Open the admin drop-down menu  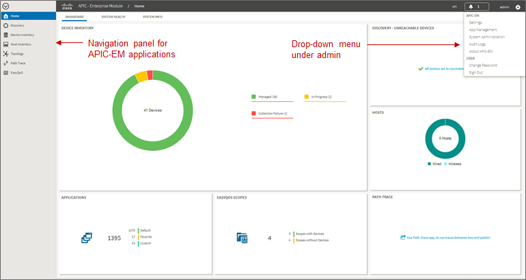[x=504, y=7]
